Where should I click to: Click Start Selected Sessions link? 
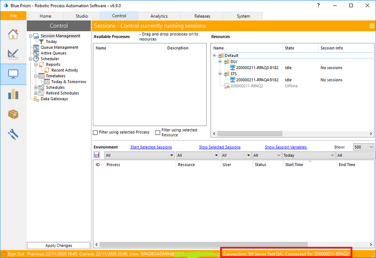point(151,147)
